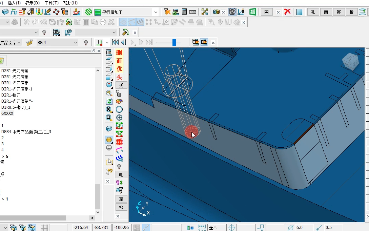Toggle light bulb beside the top-left dropdown

click(x=44, y=33)
